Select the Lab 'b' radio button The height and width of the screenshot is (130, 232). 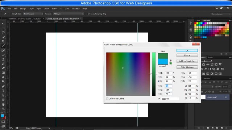[x=182, y=81]
